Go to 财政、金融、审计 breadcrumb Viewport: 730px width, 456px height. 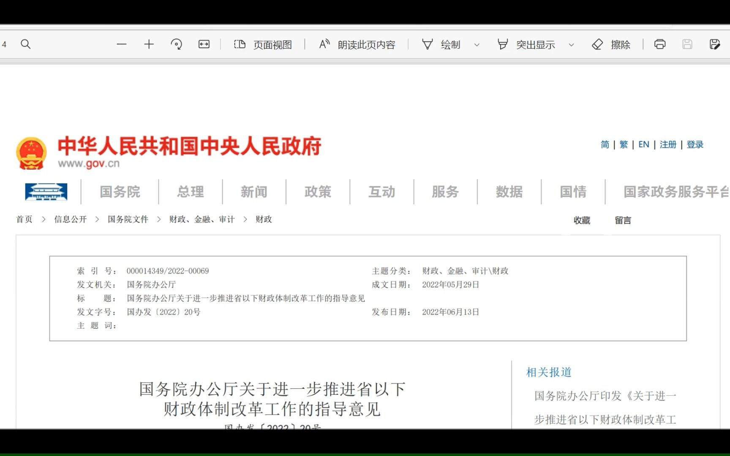pos(202,219)
